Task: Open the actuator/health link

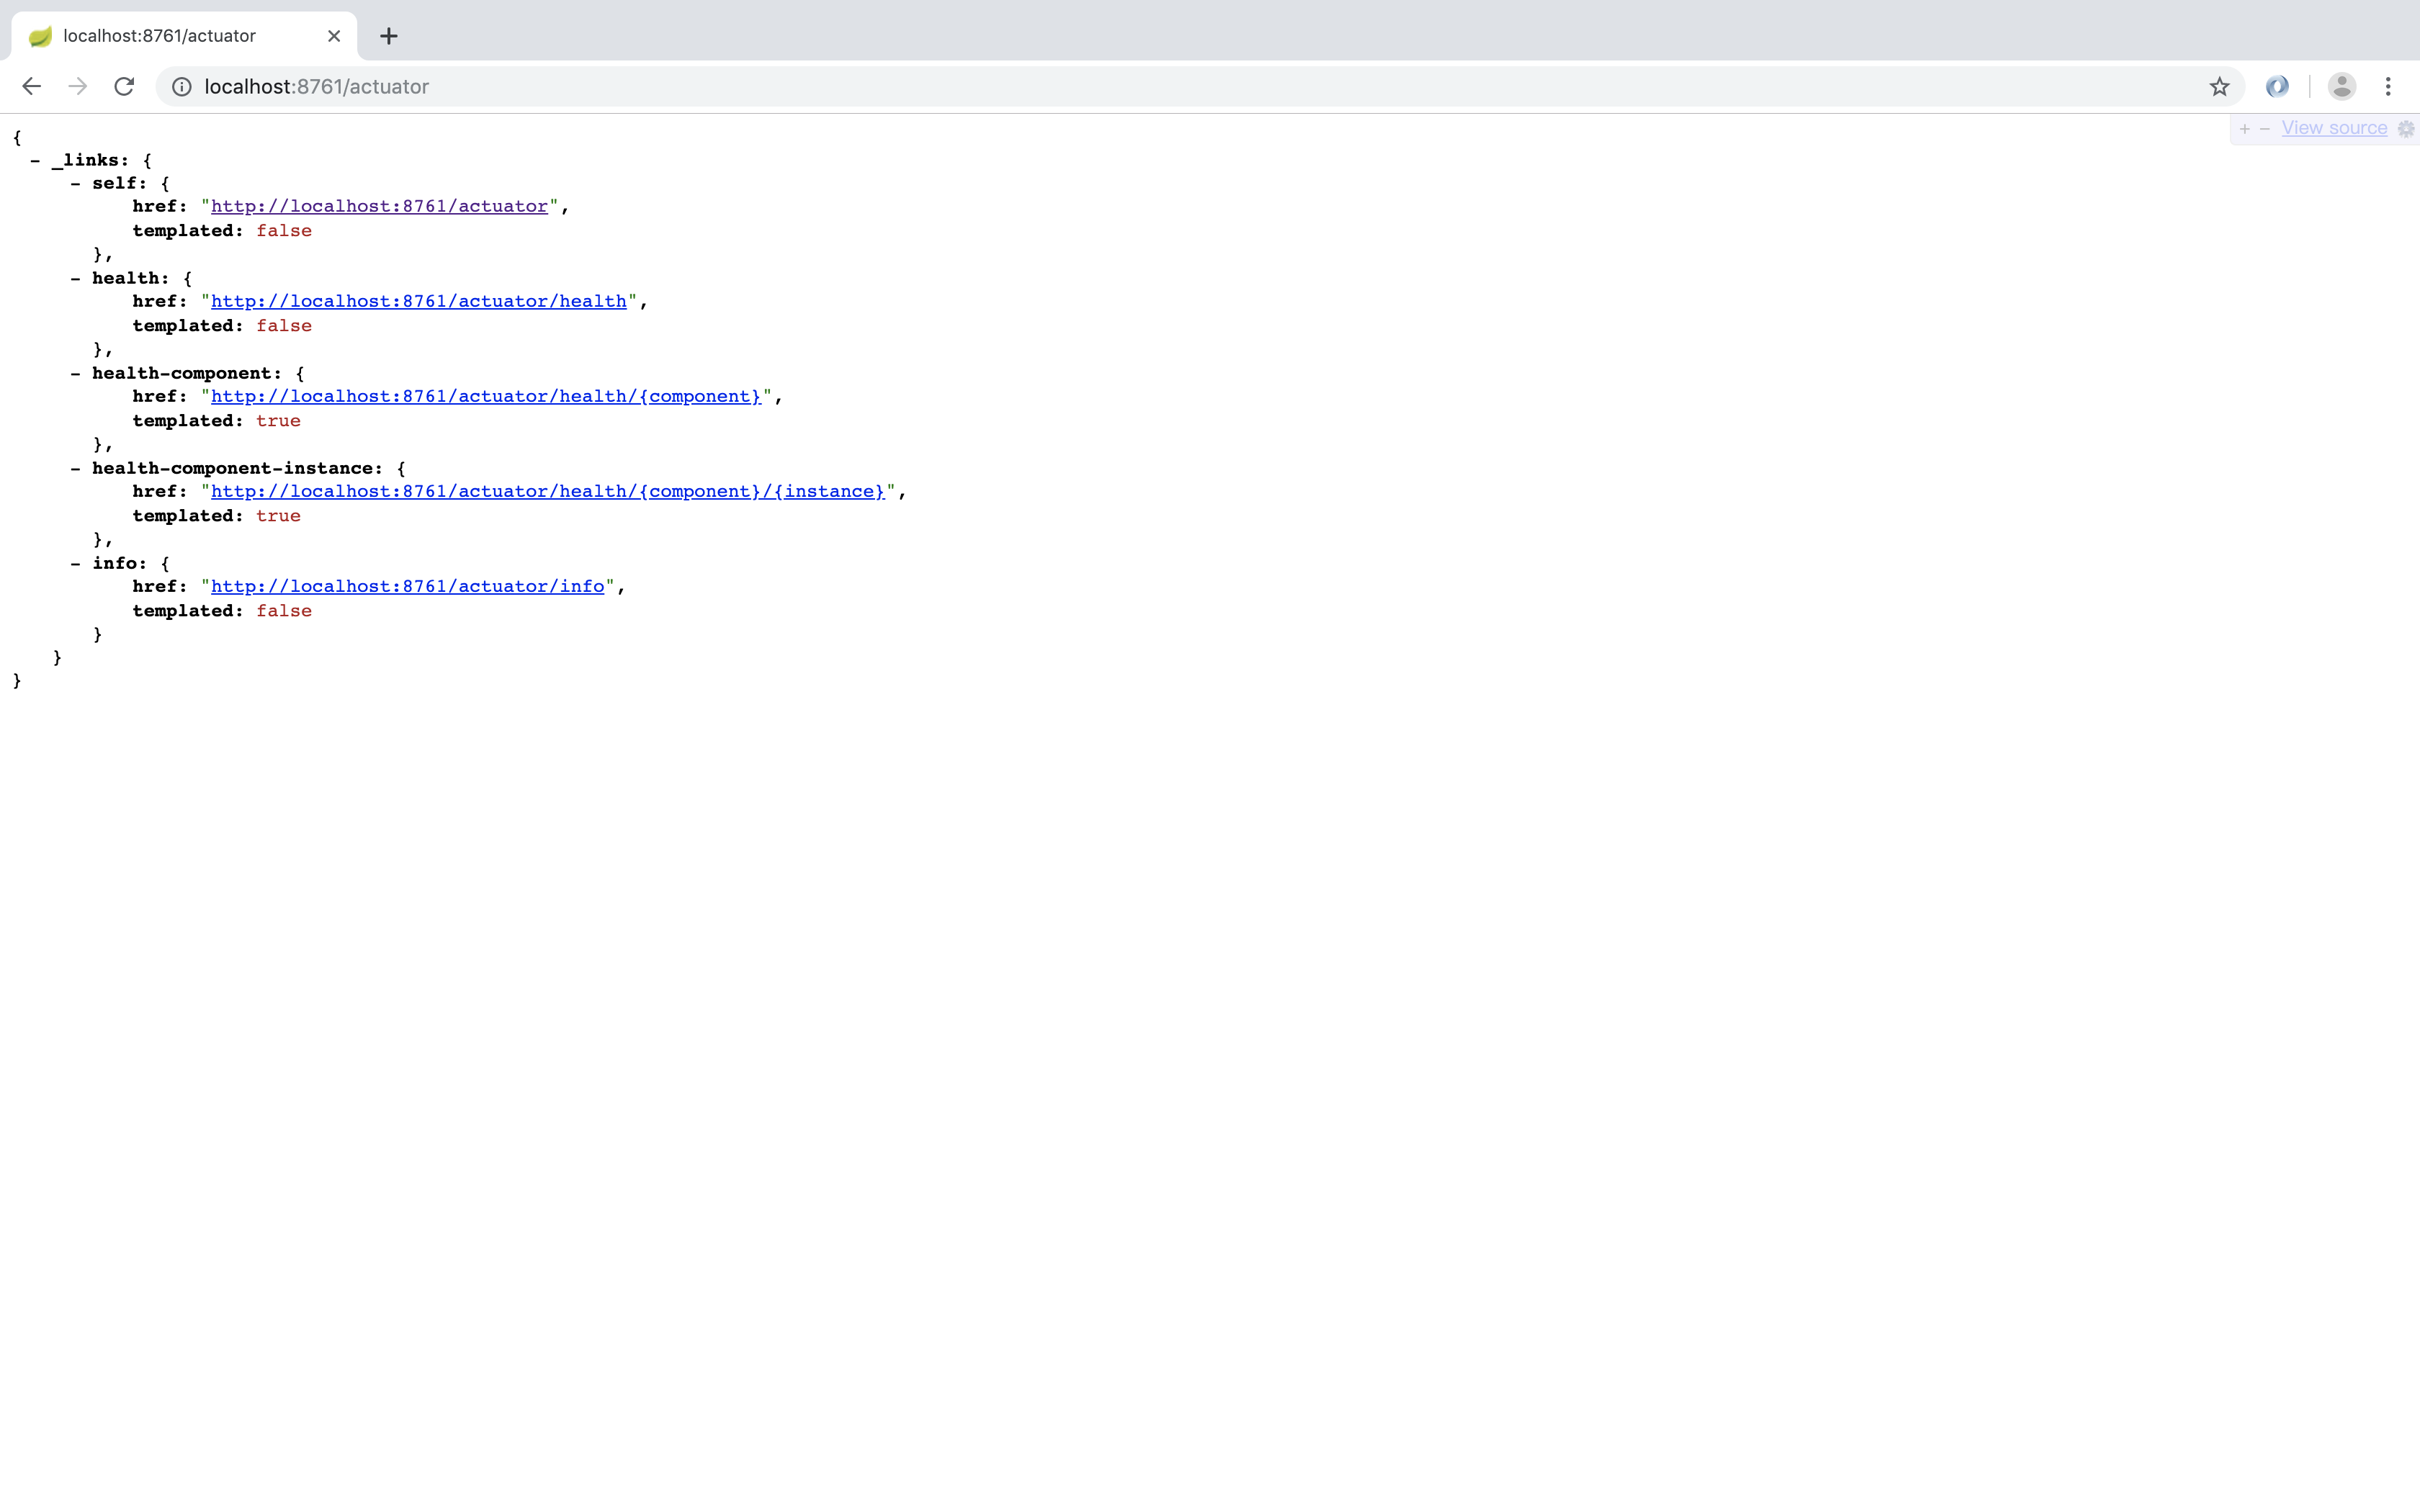Action: [x=418, y=301]
